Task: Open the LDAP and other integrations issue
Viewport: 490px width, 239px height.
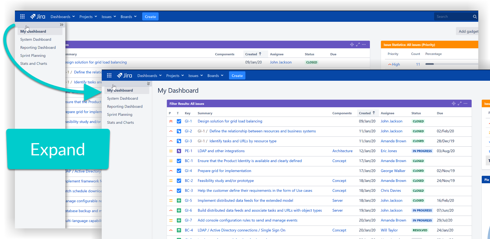Action: (221, 151)
